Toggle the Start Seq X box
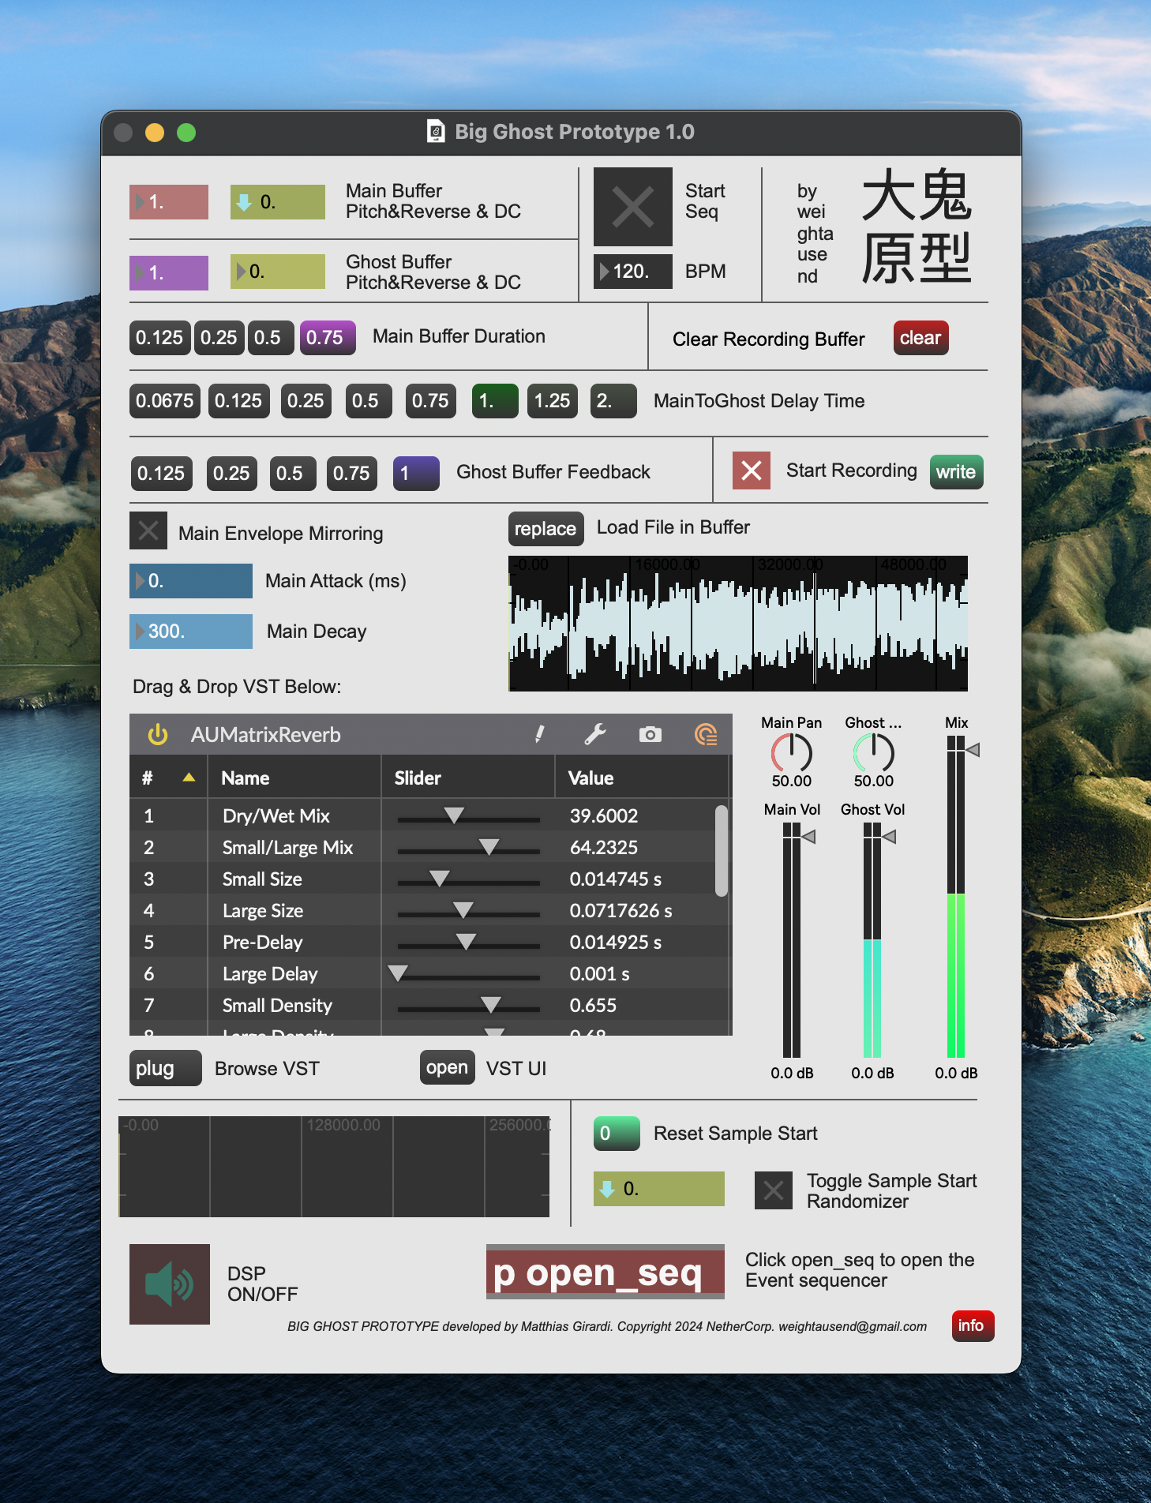 (x=633, y=207)
